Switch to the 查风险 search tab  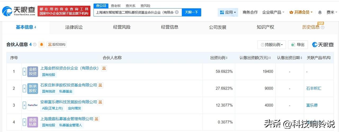(145, 6)
